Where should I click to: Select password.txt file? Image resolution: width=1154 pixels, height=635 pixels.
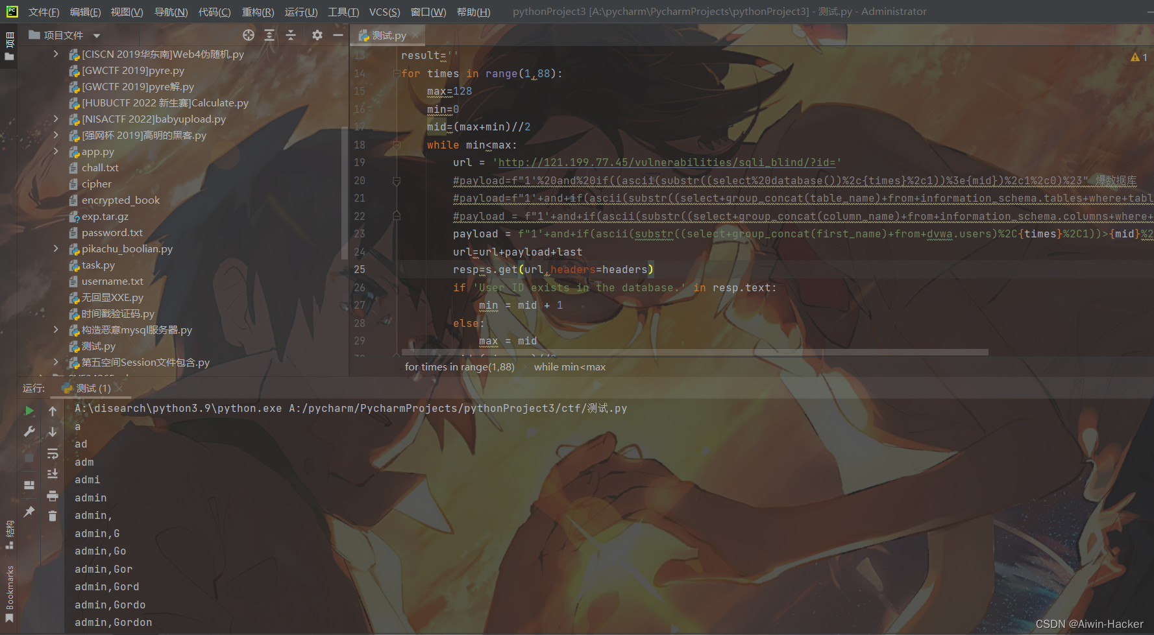tap(106, 232)
